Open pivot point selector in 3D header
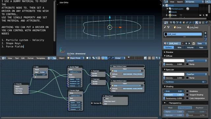 [95, 58]
